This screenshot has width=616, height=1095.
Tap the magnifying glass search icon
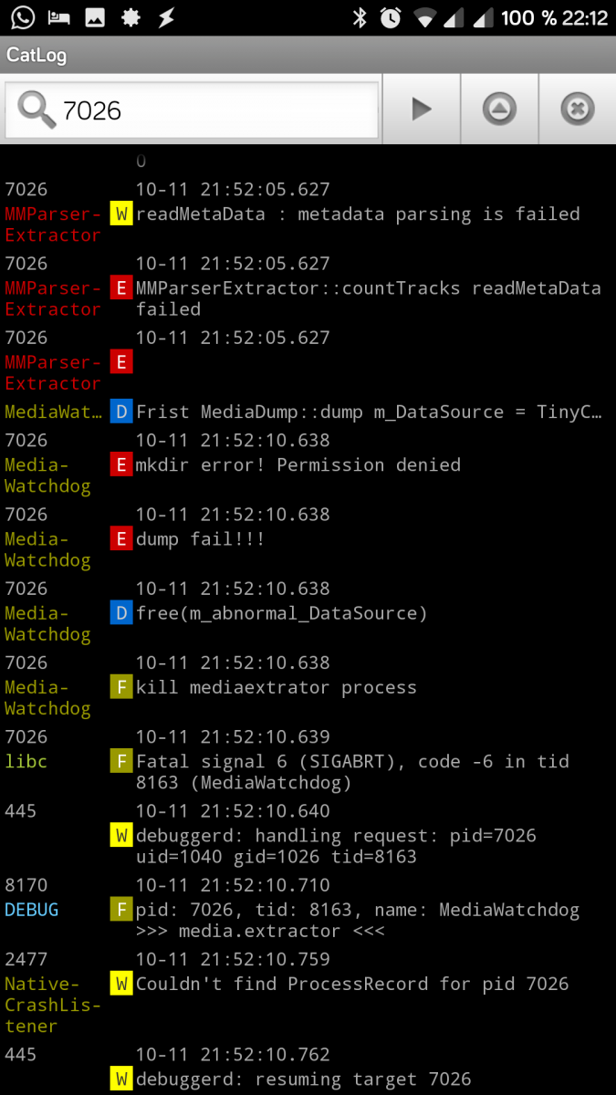(37, 110)
